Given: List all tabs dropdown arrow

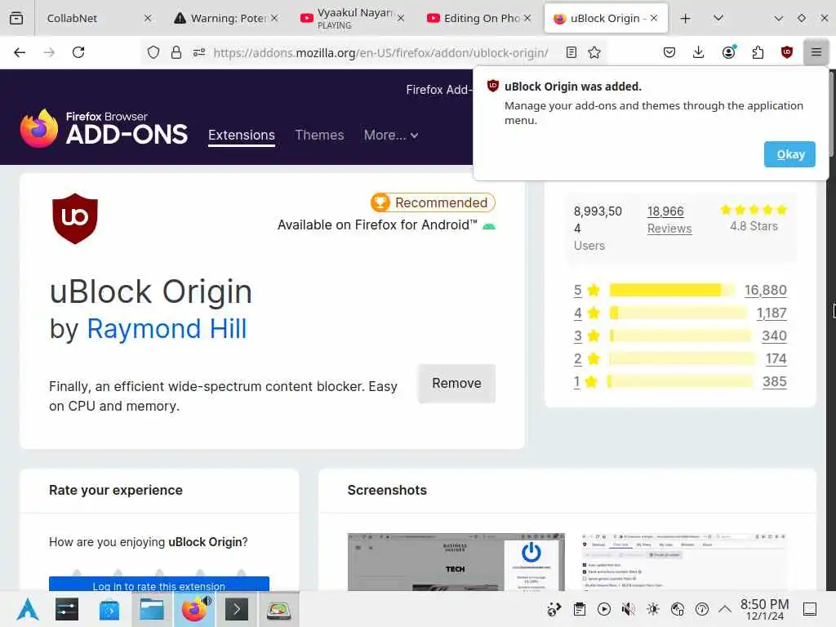Looking at the screenshot, I should pos(718,18).
